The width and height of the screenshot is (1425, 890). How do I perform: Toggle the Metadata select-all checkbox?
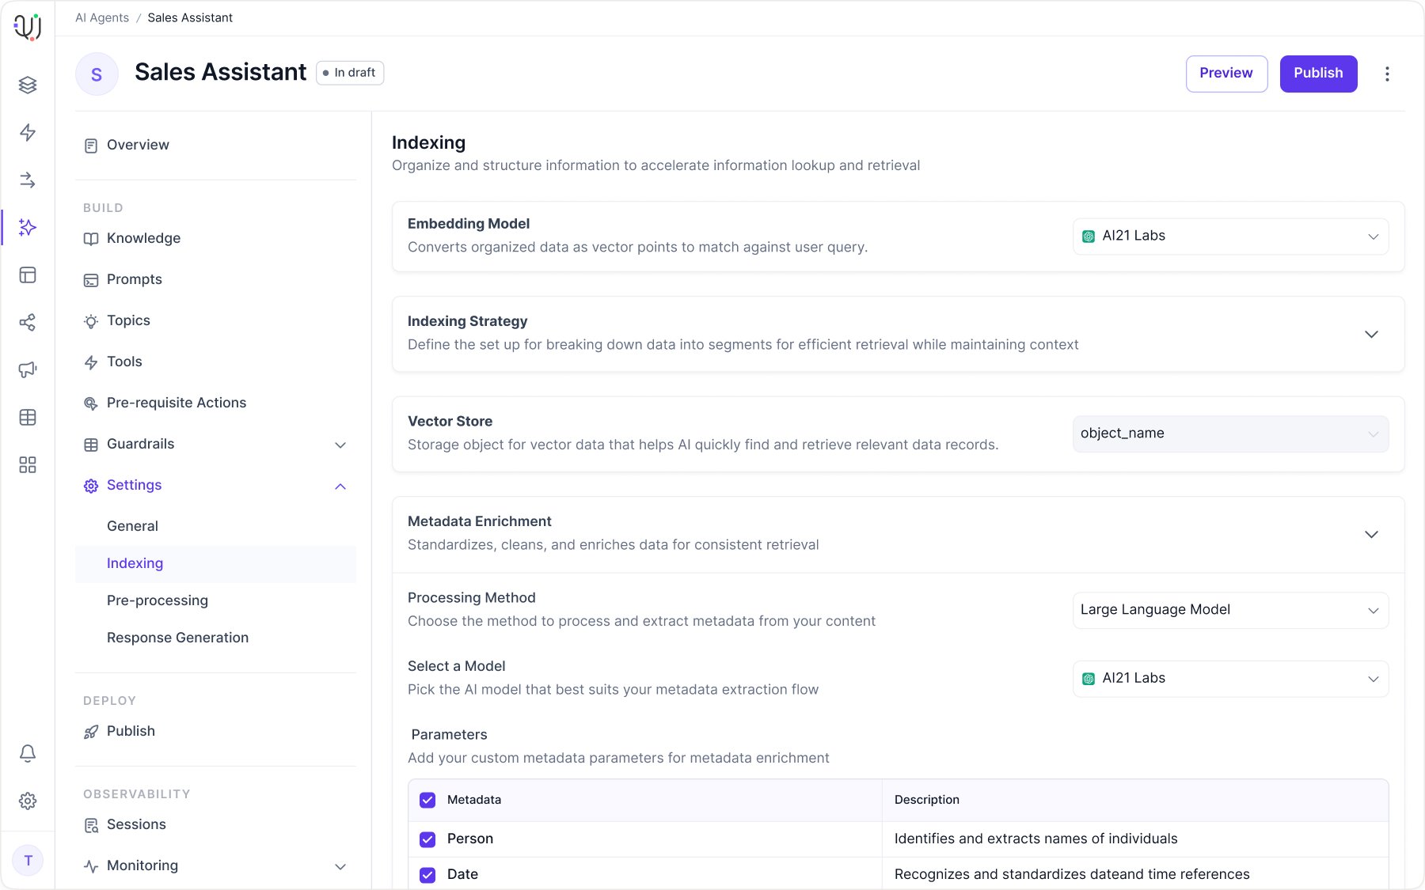click(x=427, y=800)
